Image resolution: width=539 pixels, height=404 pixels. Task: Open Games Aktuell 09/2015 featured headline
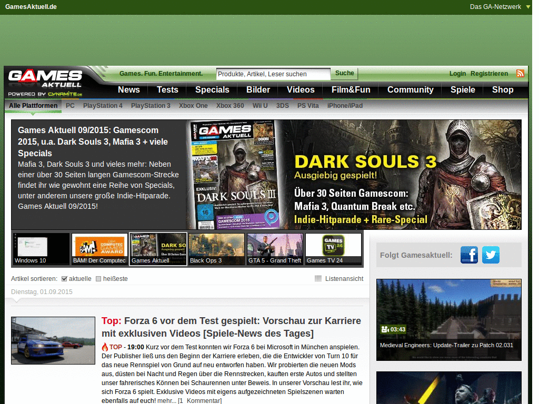point(93,142)
